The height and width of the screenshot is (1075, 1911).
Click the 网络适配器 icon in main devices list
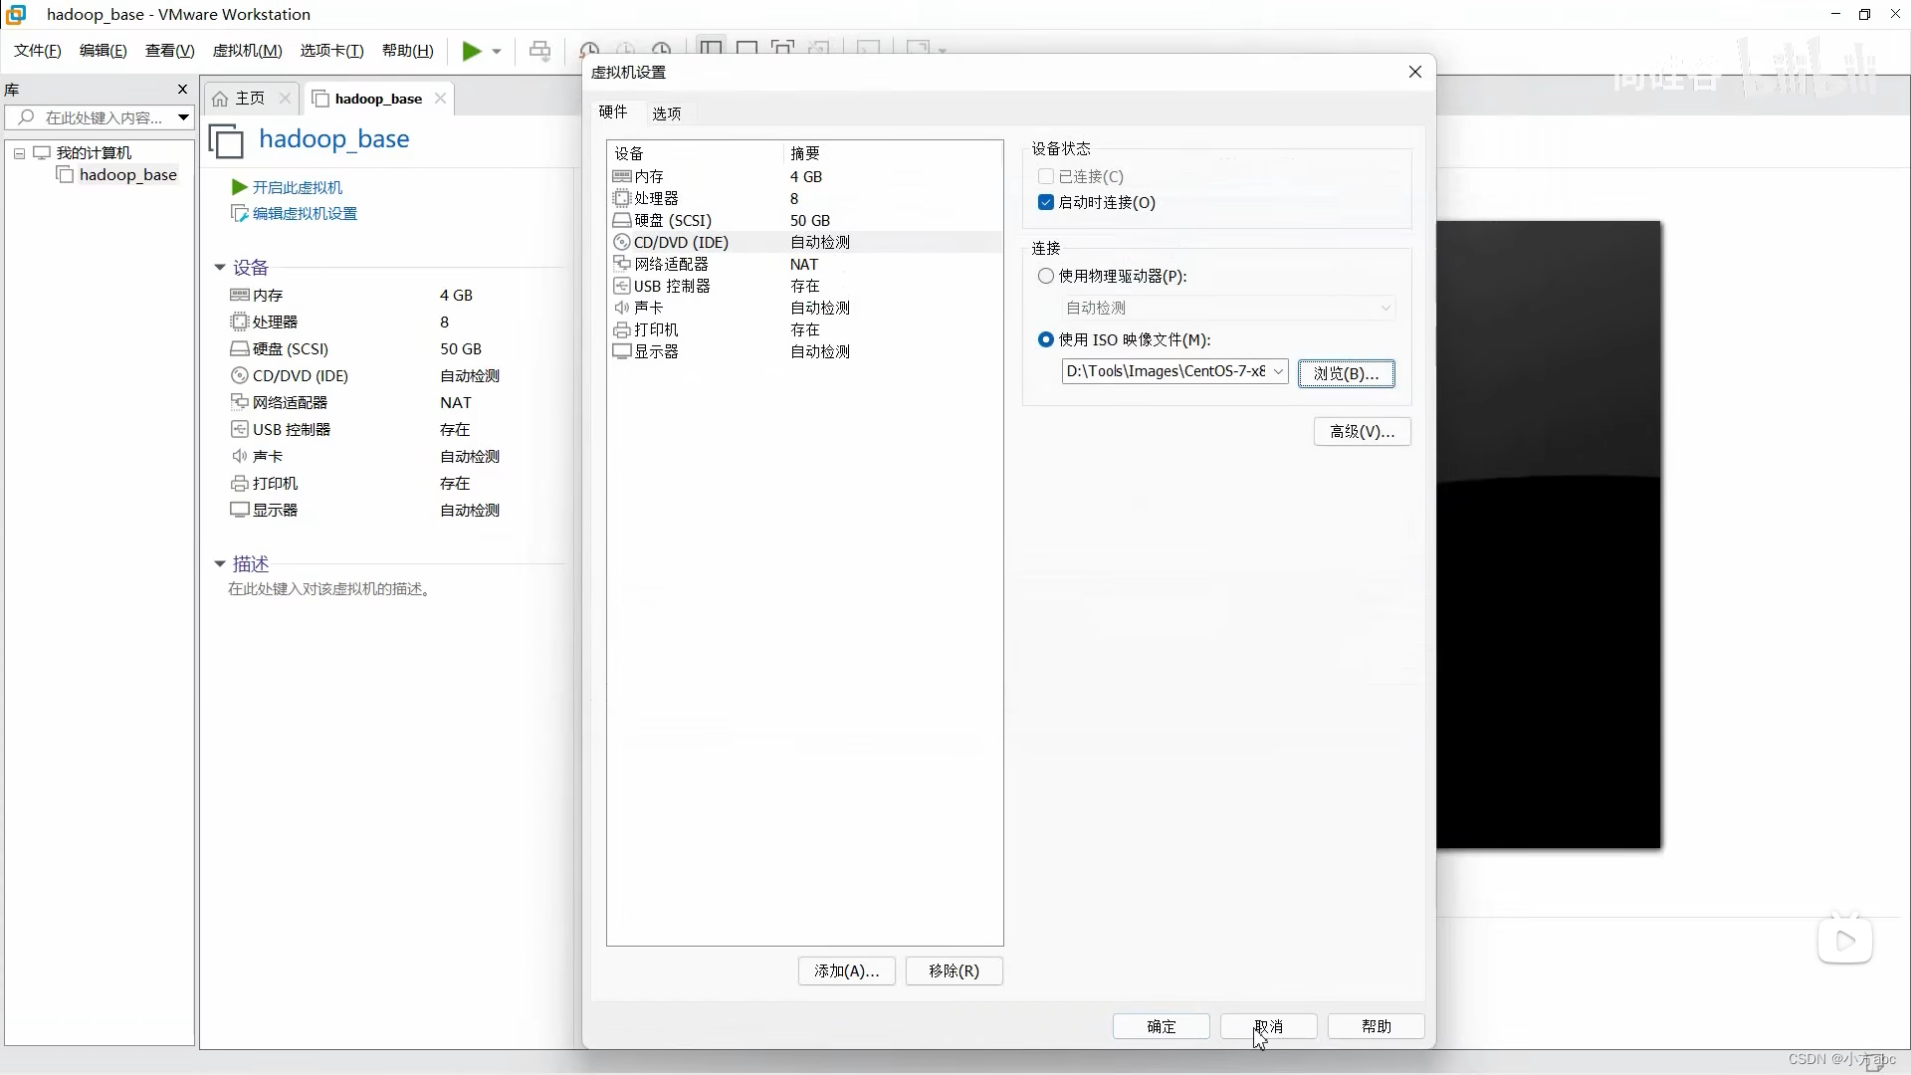pyautogui.click(x=239, y=402)
